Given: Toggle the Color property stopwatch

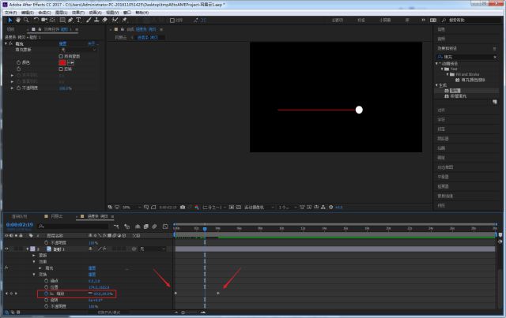Looking at the screenshot, I should 18,62.
